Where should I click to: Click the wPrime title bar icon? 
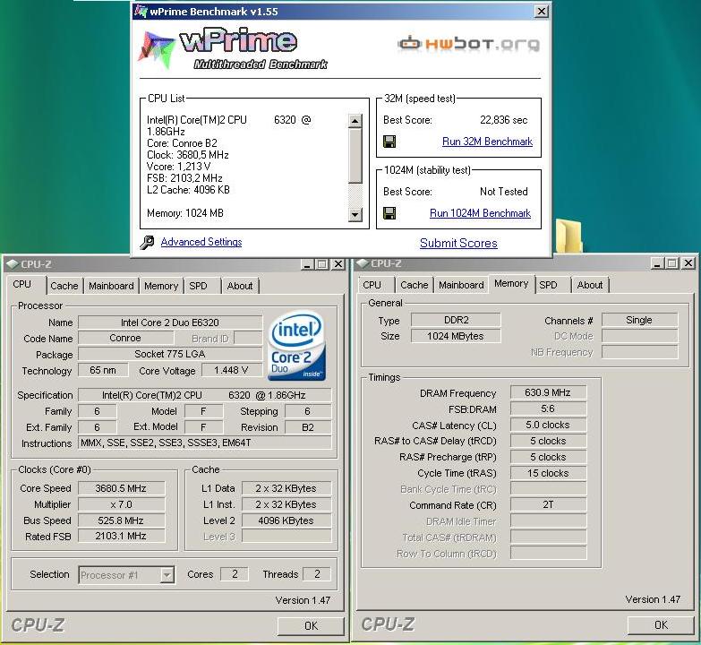point(141,11)
